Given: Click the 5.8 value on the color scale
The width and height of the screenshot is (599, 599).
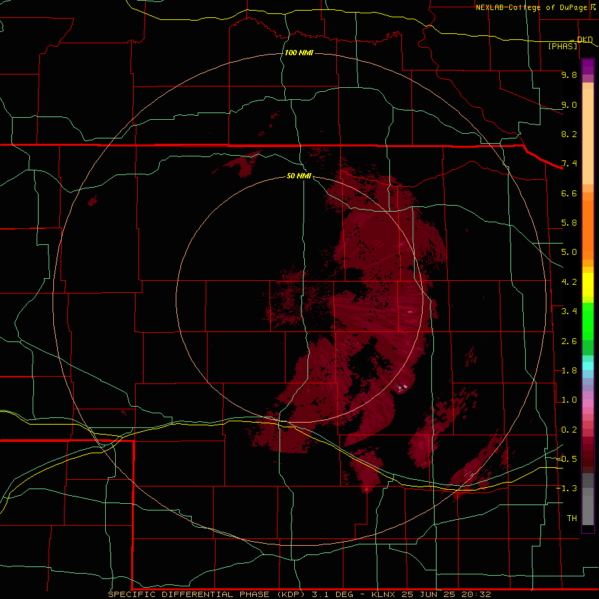Looking at the screenshot, I should (569, 223).
